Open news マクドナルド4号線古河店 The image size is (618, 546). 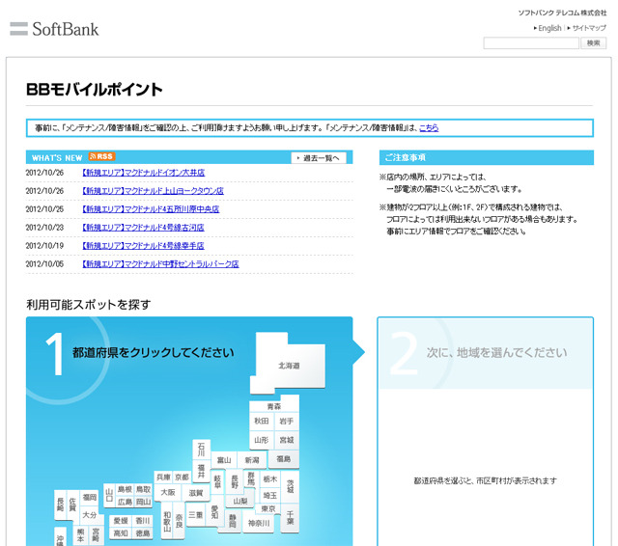click(143, 228)
